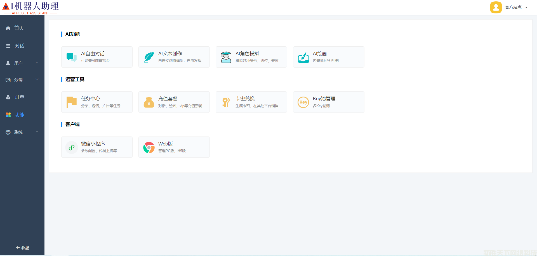Image resolution: width=537 pixels, height=256 pixels.
Task: Select 订单 in the sidebar
Action: click(x=19, y=97)
